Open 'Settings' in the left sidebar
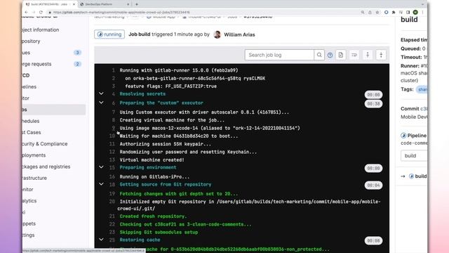The width and height of the screenshot is (449, 253). coord(28,235)
